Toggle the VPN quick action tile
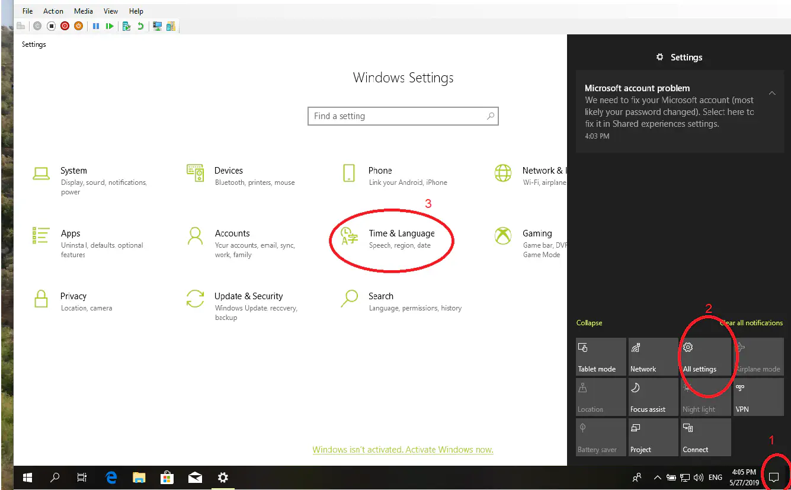 pyautogui.click(x=758, y=397)
